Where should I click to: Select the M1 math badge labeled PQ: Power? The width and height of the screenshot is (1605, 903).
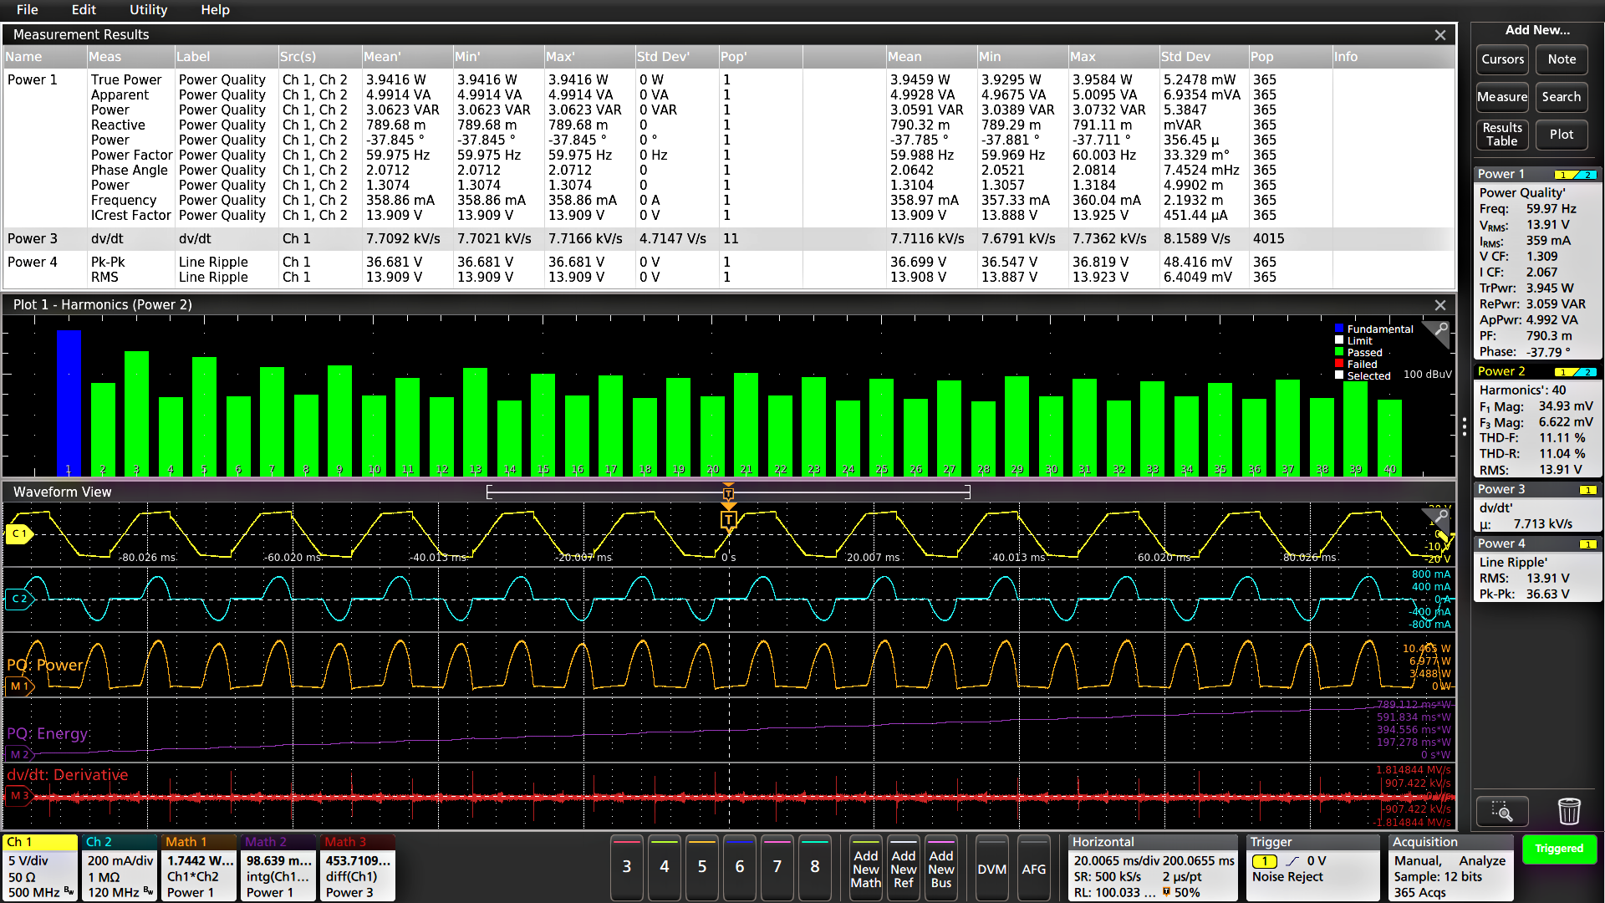click(19, 686)
